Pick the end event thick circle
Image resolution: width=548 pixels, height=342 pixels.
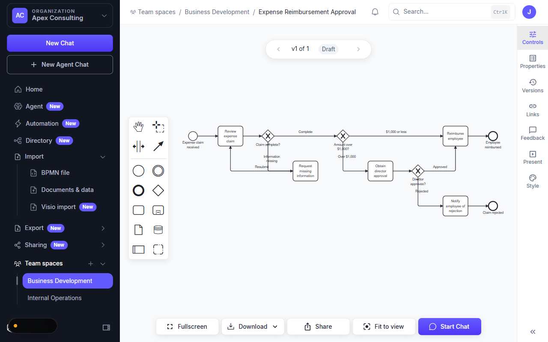138,191
